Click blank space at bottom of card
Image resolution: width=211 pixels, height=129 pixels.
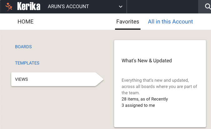click(x=160, y=118)
